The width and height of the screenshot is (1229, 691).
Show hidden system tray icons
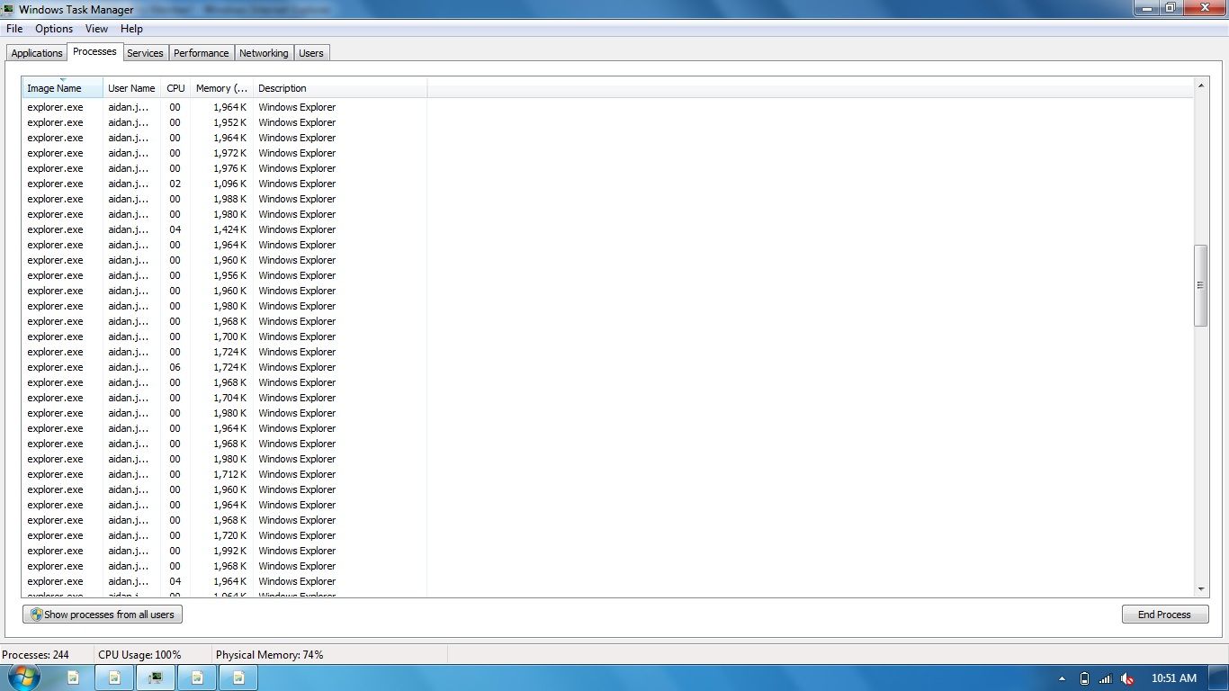coord(1062,678)
